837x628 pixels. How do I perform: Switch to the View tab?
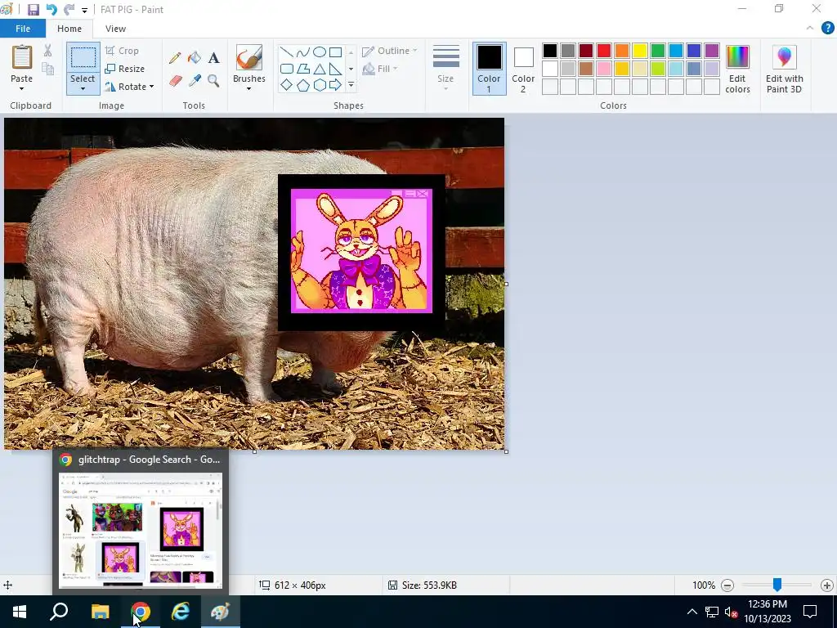(x=115, y=29)
